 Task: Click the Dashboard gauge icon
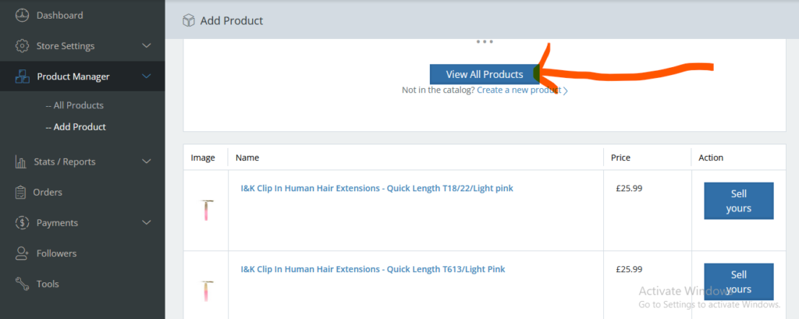pos(22,15)
